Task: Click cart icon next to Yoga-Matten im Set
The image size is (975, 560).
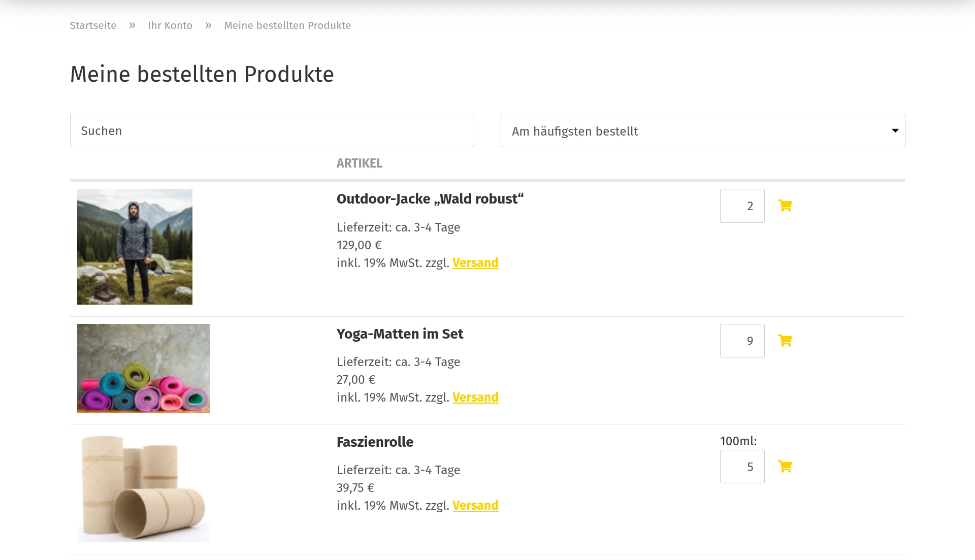Action: click(785, 341)
